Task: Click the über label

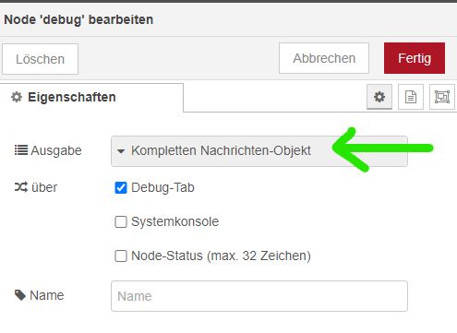Action: 36,187
